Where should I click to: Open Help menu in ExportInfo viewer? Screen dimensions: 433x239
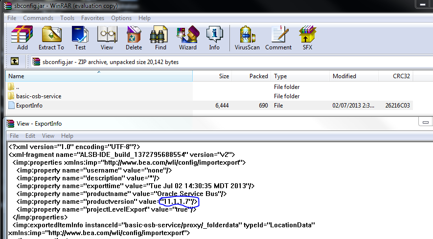click(x=67, y=136)
